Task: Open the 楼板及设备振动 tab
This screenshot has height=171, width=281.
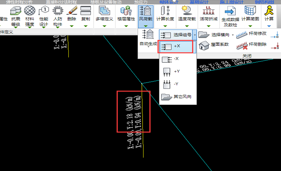Action: pyautogui.click(x=106, y=2)
